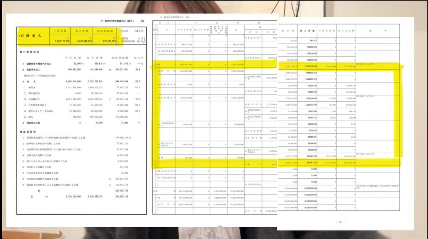Viewport: 428px width, 239px height.
Task: Open the 増減額説明 section heading
Action: click(x=27, y=132)
